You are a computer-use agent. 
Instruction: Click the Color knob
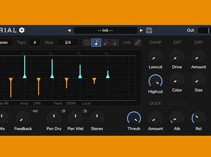[x=177, y=80]
